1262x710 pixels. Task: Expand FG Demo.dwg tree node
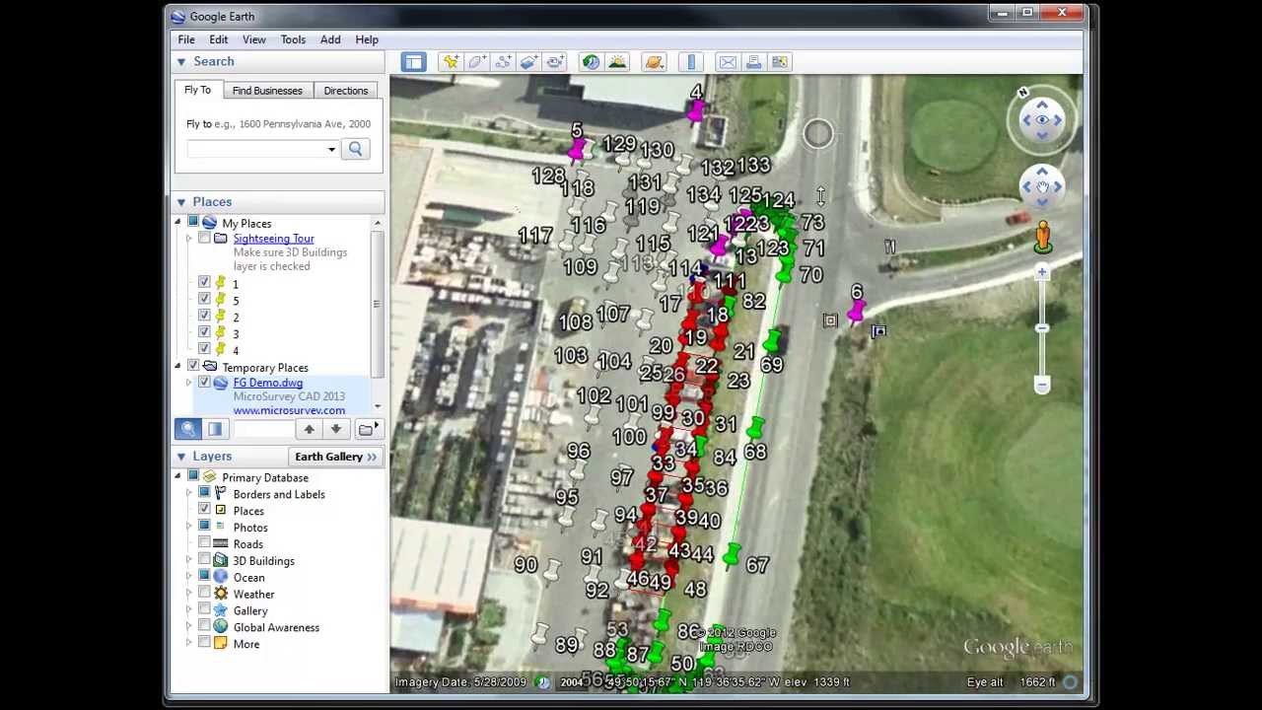click(189, 383)
